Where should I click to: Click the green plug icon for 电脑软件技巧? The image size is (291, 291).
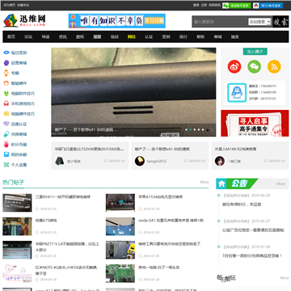[6, 94]
